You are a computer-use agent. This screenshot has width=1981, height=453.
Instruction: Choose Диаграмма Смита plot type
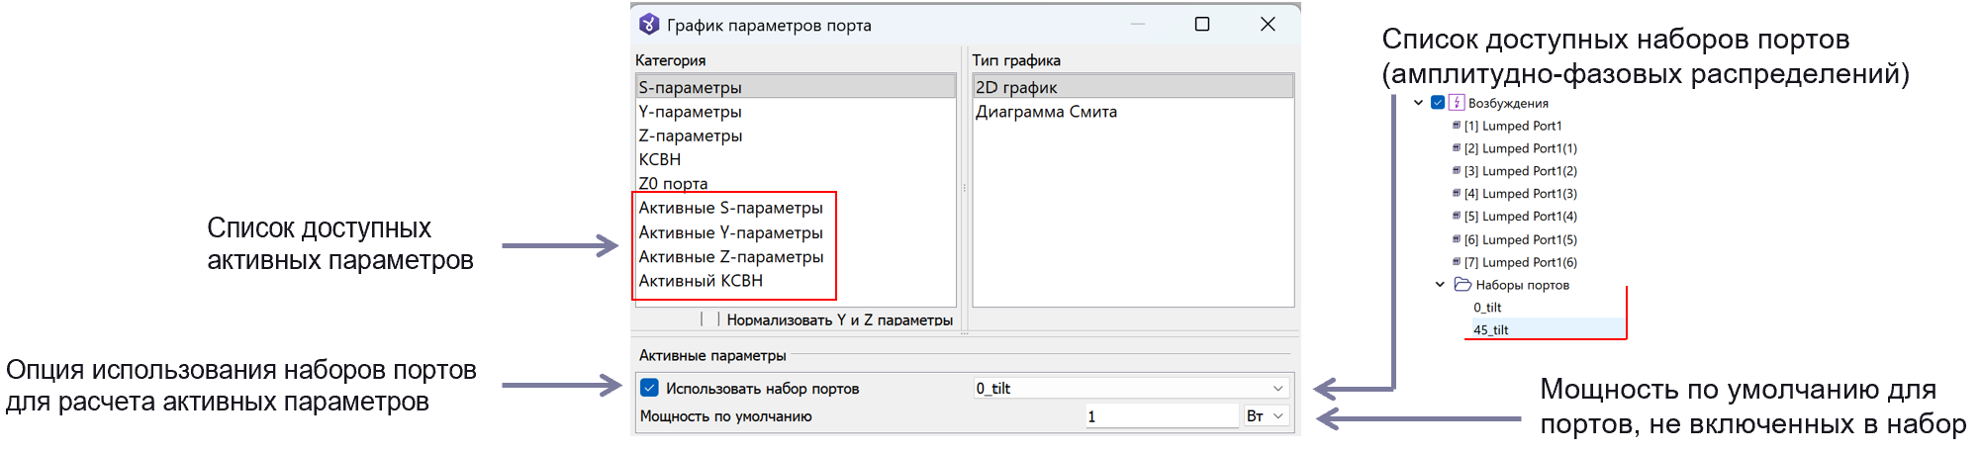pyautogui.click(x=1133, y=112)
